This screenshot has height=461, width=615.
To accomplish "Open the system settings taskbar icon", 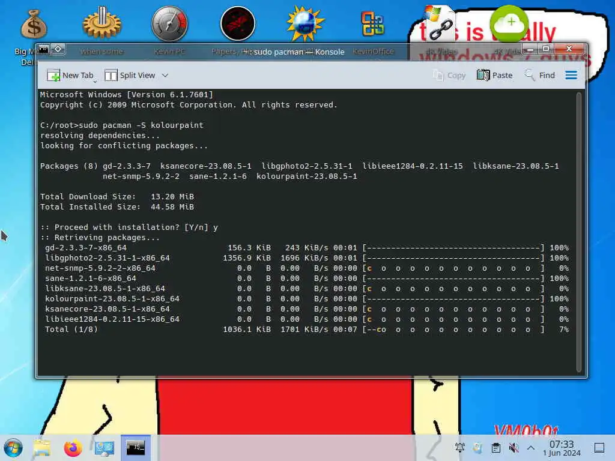I will [105, 448].
